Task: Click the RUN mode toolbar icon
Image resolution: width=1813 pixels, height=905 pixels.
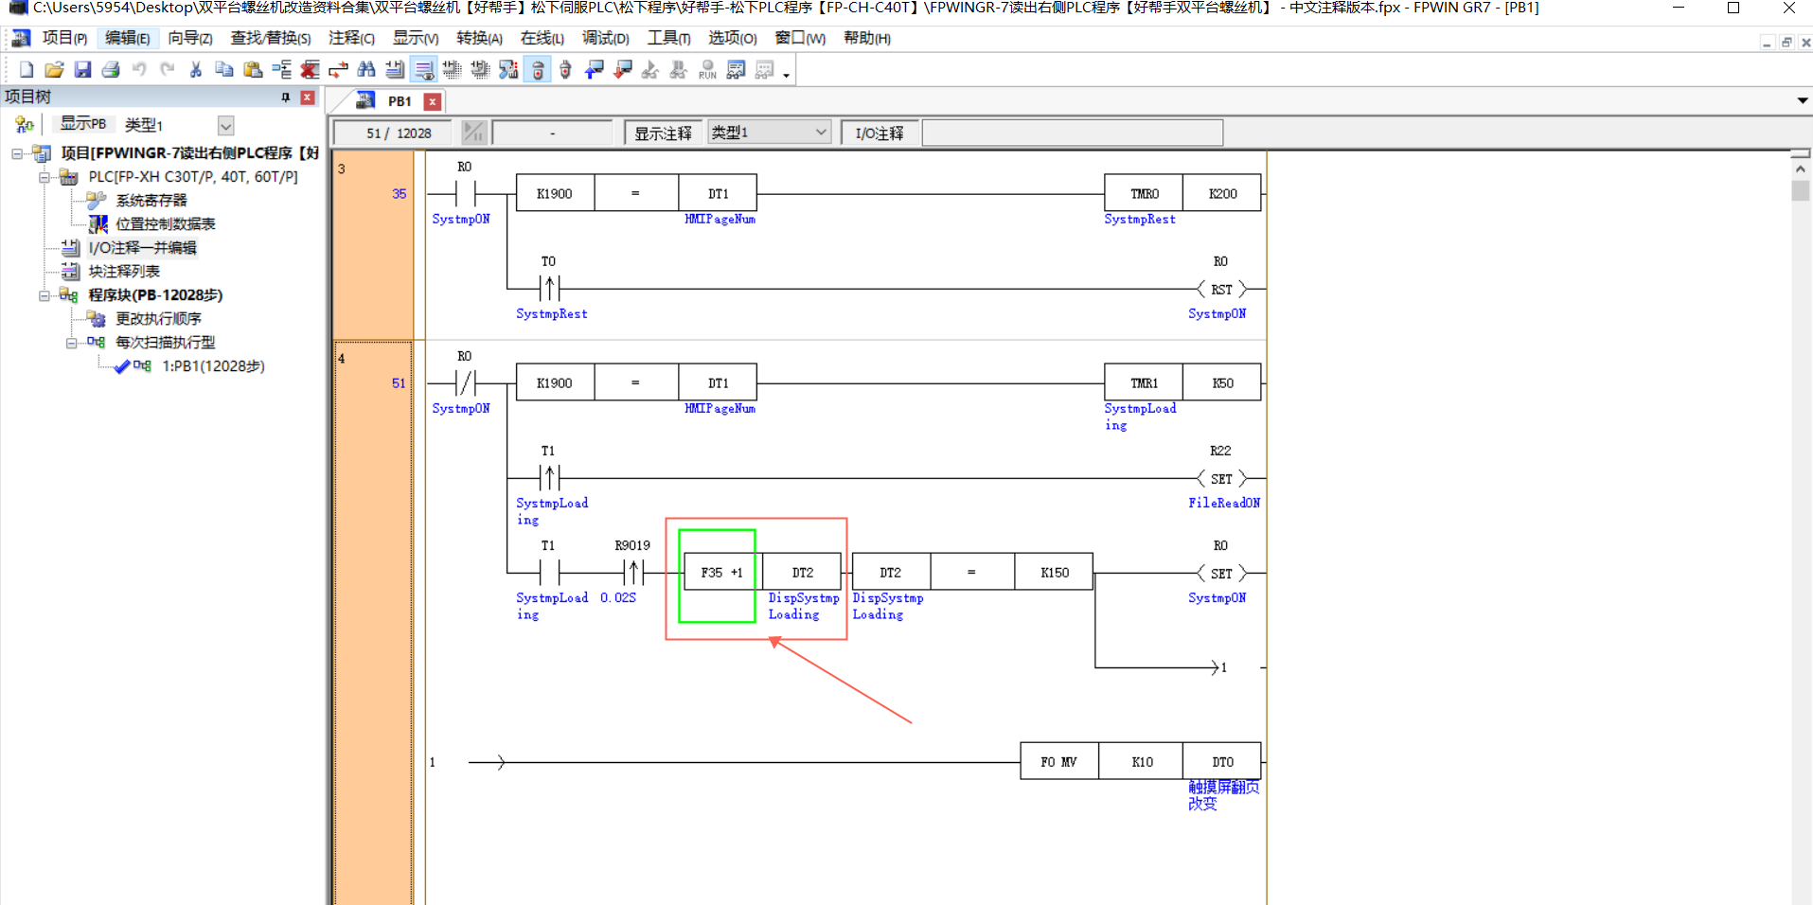Action: tap(707, 70)
